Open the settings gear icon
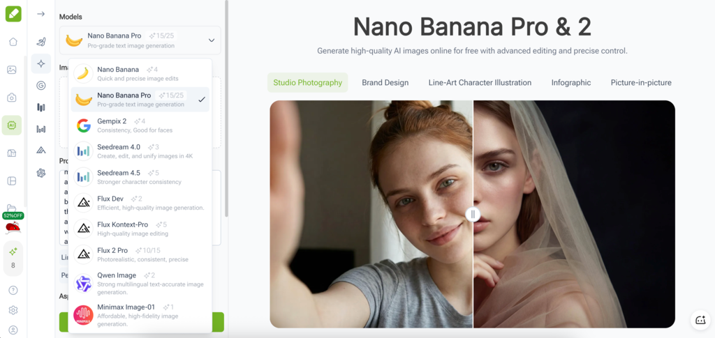Image resolution: width=715 pixels, height=338 pixels. click(x=13, y=310)
